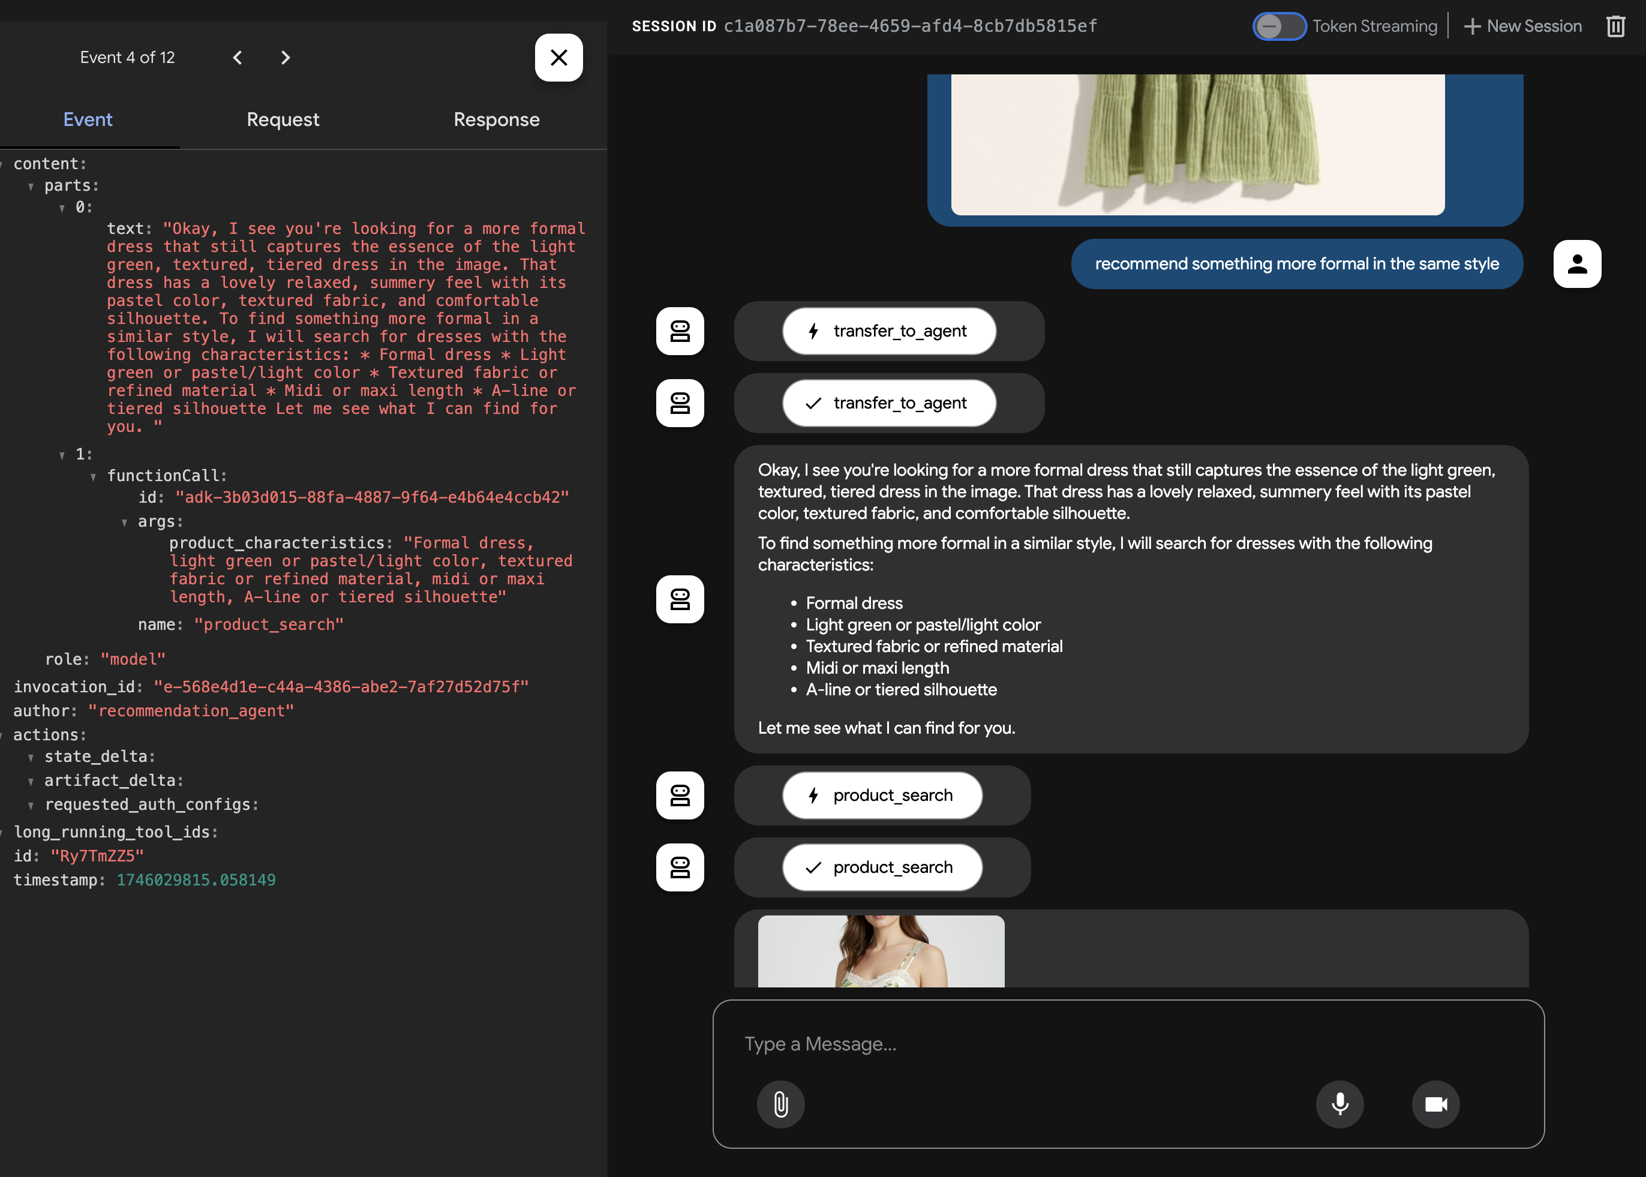
Task: Open the completed product_search result chip
Action: 881,867
